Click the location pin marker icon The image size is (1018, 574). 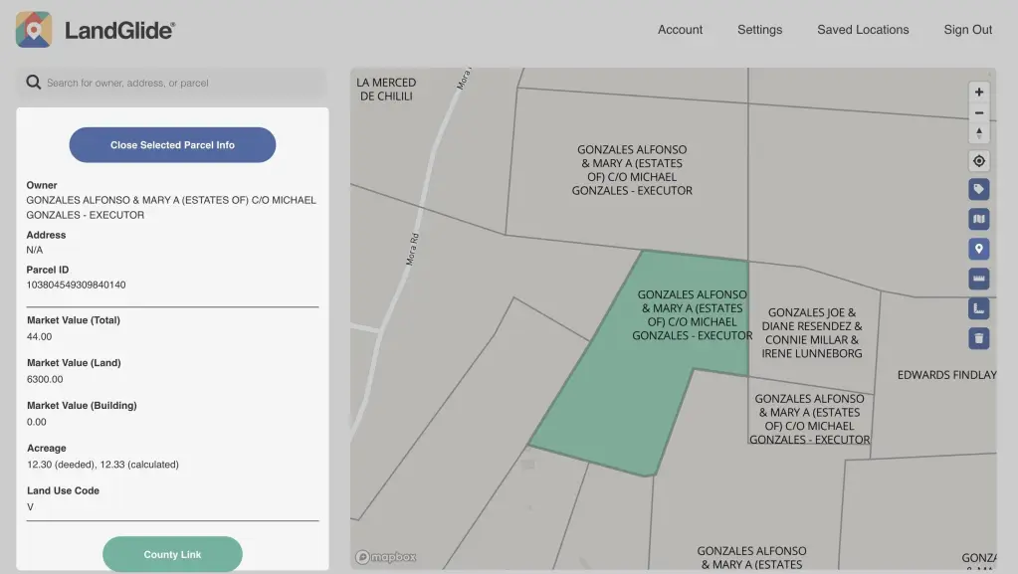click(979, 249)
